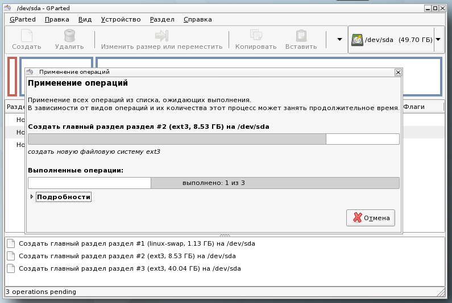Click the current operation progress bar
Viewport: 452px width, 303px height.
tap(214, 139)
